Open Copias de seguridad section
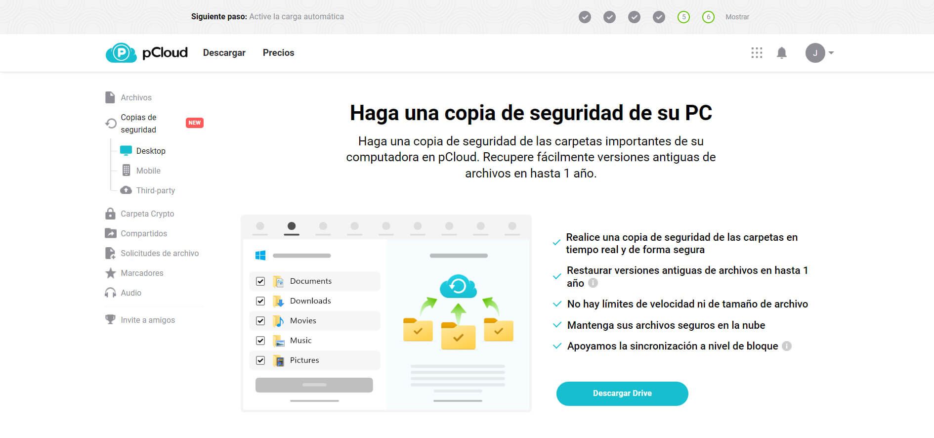 click(138, 124)
